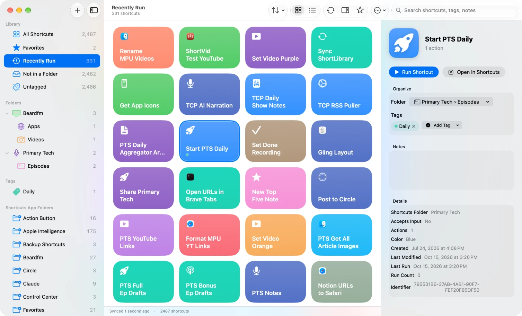
Task: Open Favorites in the Library section
Action: [52, 47]
